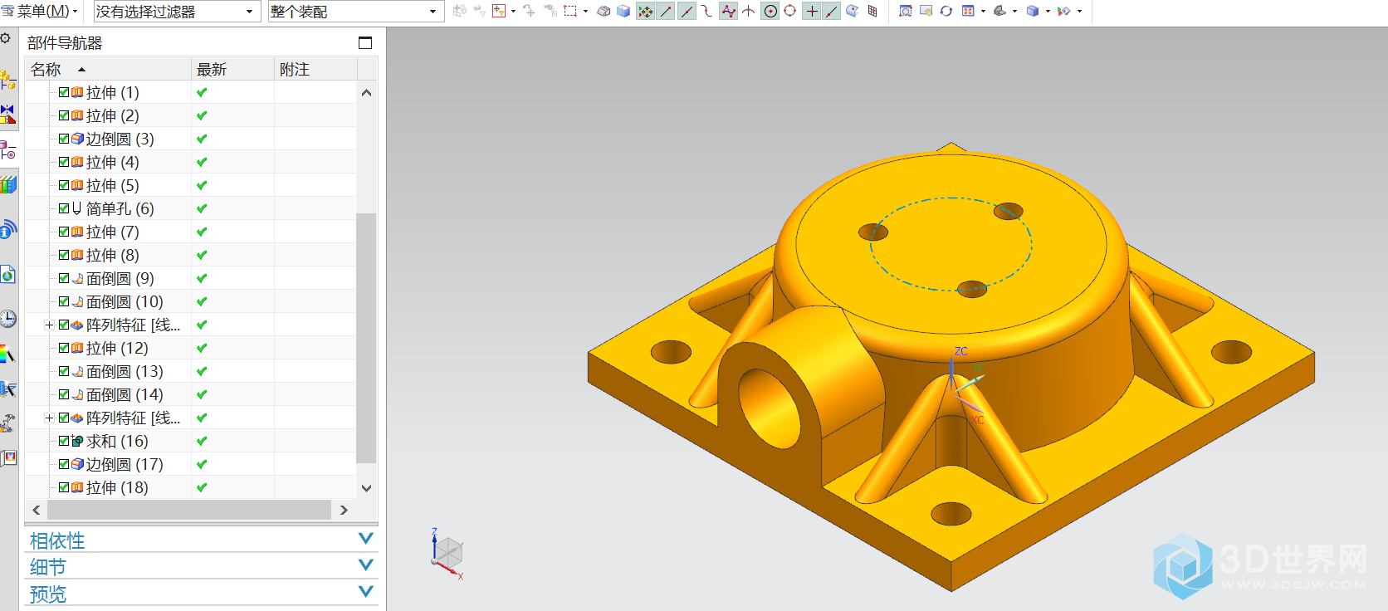Click the 附注 column header
Viewport: 1388px width, 611px height.
[x=315, y=69]
